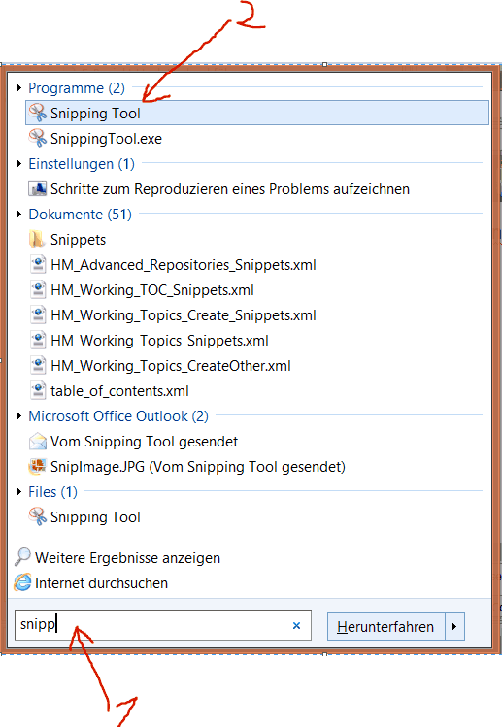The height and width of the screenshot is (727, 502).
Task: Click the Snipping Tool scissors icon under Programme
Action: click(37, 113)
